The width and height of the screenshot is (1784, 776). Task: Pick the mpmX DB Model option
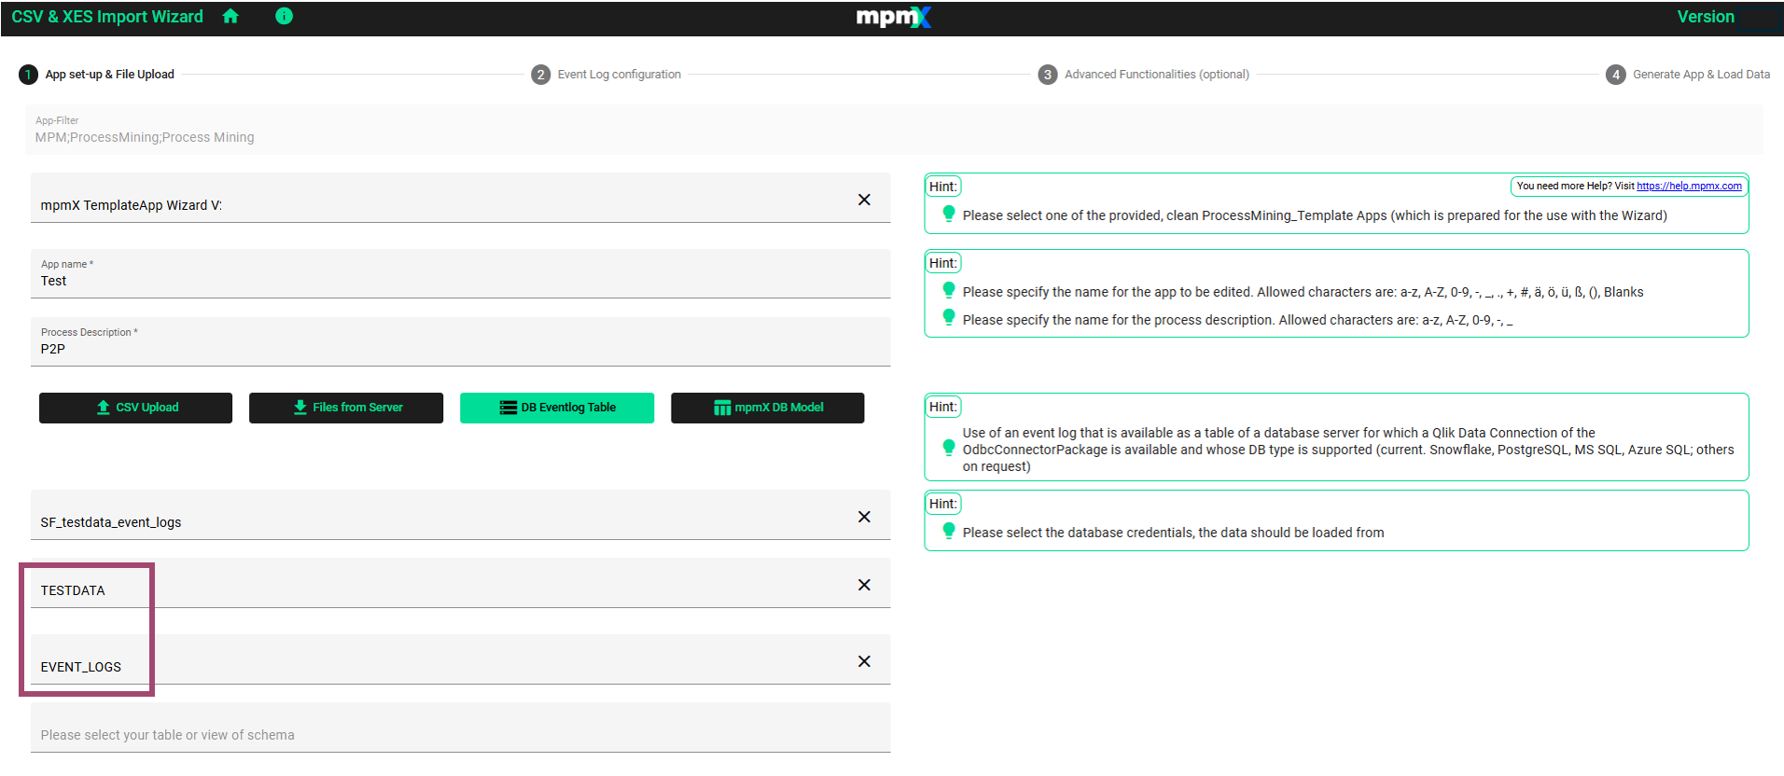pos(768,408)
